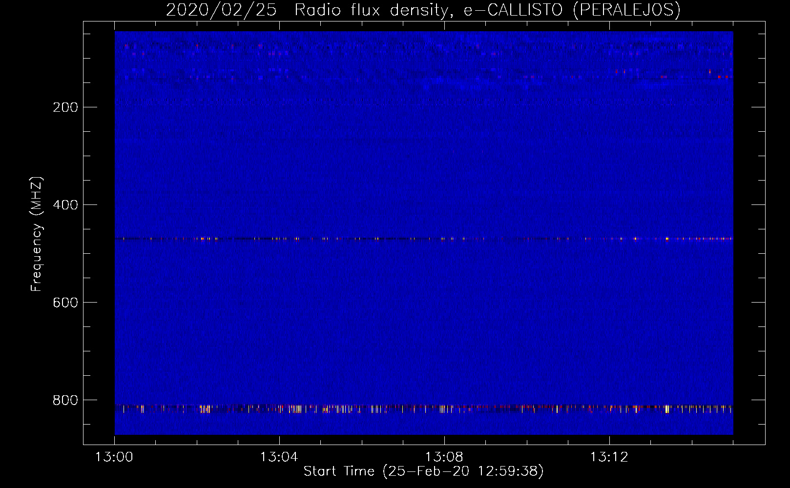Click the 'Frequency (MHZ)' axis label
790x488 pixels.
coord(37,234)
